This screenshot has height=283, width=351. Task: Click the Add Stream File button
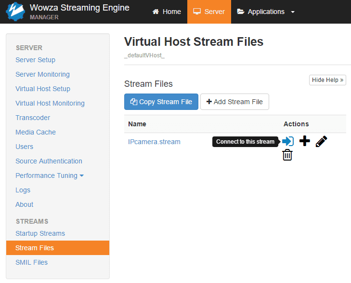tap(234, 102)
